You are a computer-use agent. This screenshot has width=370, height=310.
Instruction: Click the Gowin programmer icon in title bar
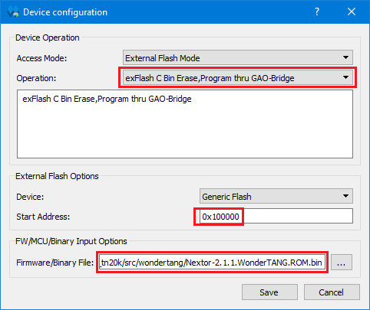point(13,11)
